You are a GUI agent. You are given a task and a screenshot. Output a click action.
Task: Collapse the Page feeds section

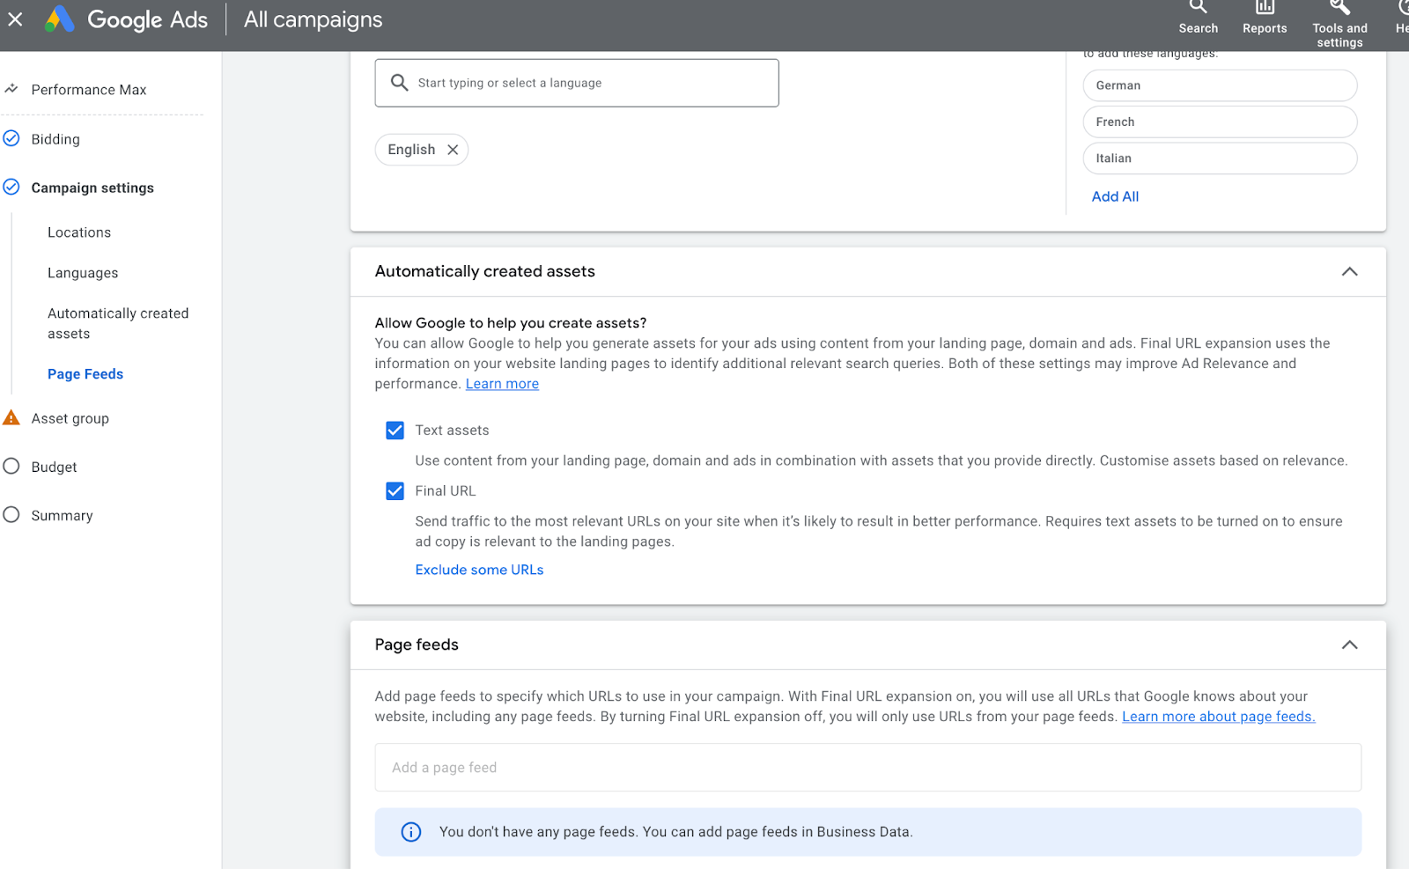pyautogui.click(x=1349, y=645)
